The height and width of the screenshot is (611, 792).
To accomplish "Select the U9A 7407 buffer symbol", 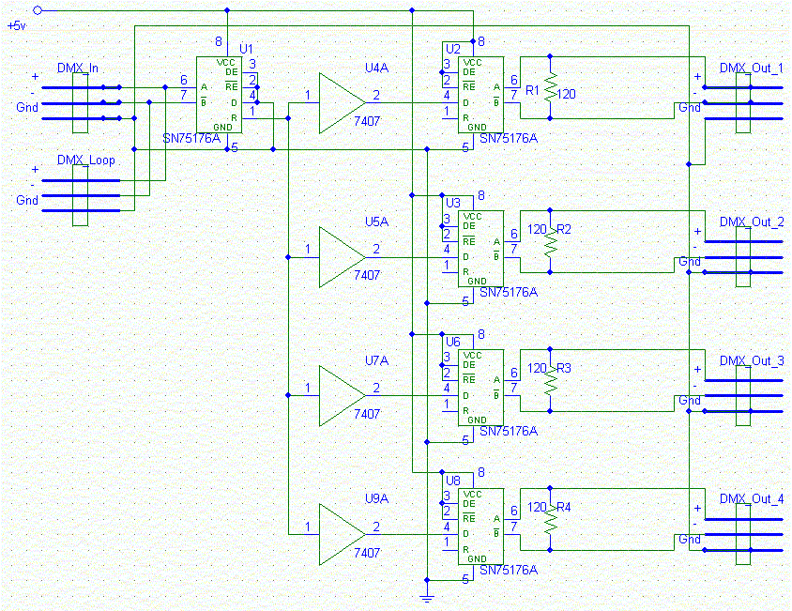I will [342, 534].
